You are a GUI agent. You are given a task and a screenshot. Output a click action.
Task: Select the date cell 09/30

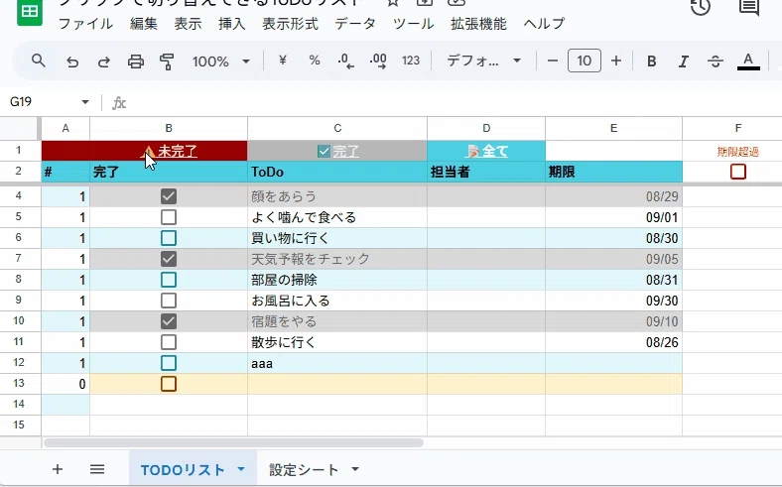tap(613, 301)
